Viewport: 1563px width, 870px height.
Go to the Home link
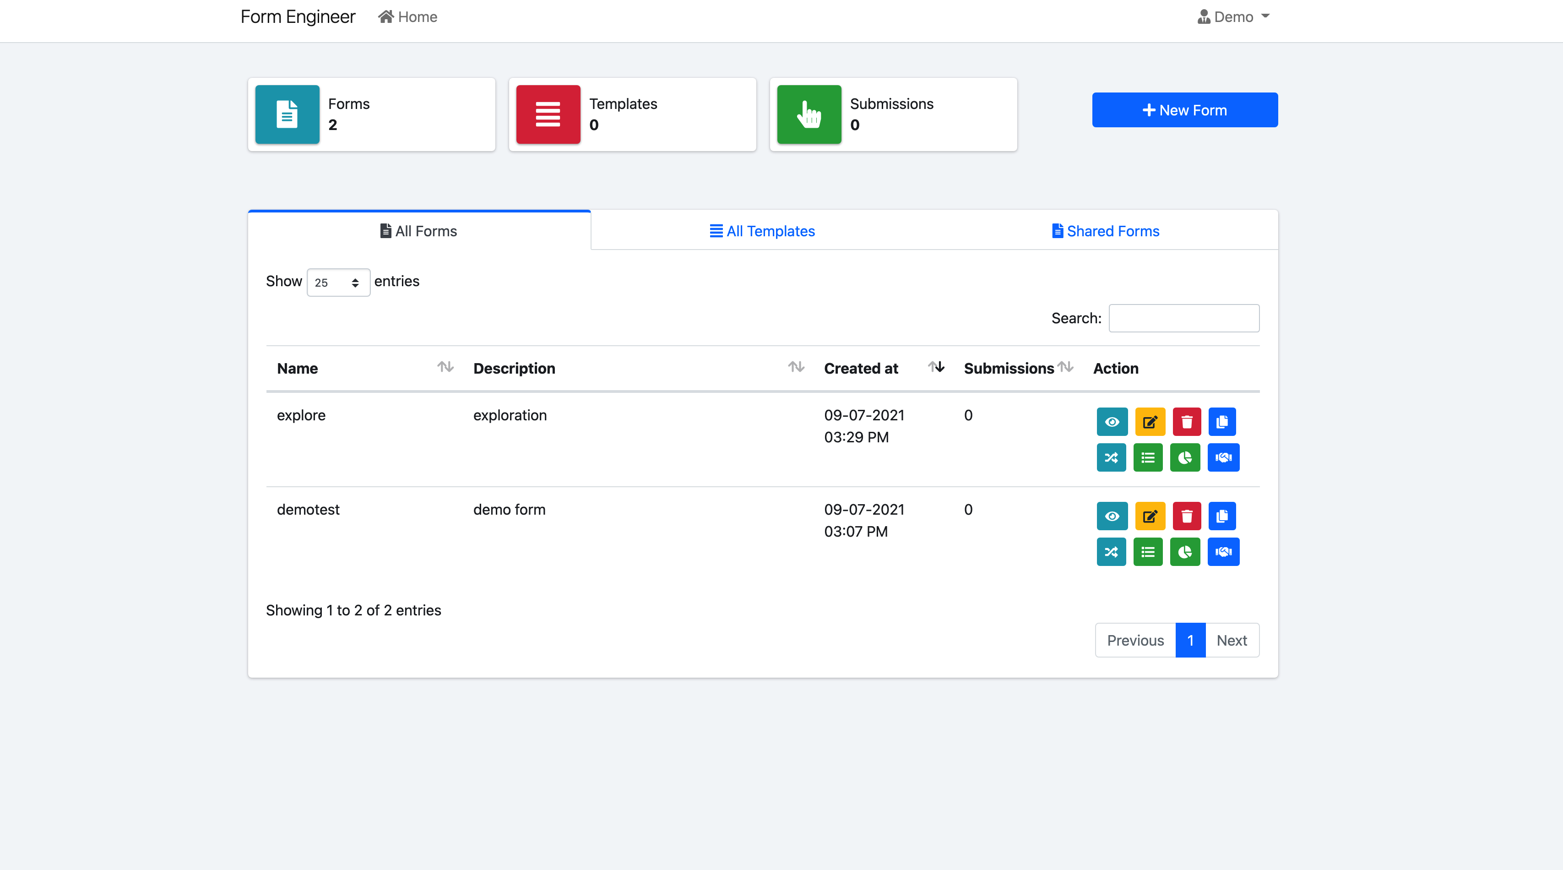coord(408,17)
